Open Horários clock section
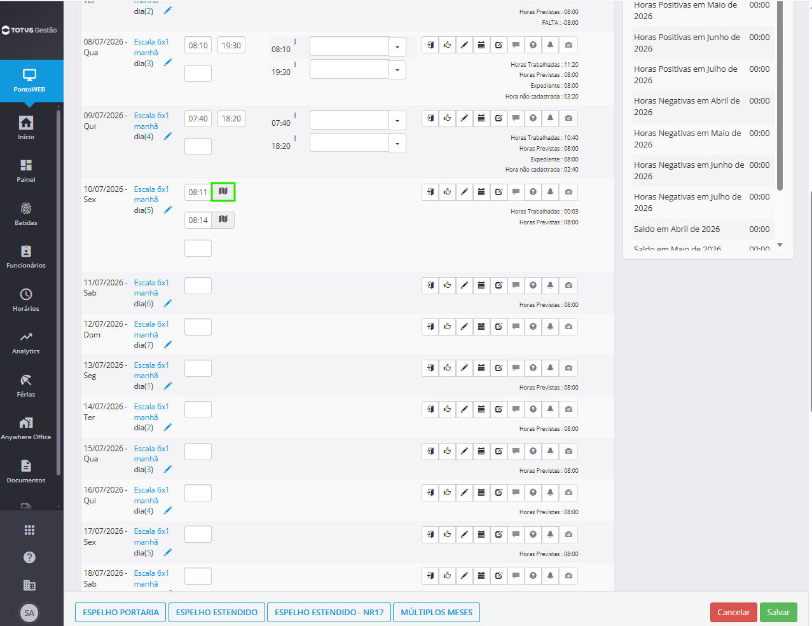Image resolution: width=812 pixels, height=626 pixels. [26, 300]
